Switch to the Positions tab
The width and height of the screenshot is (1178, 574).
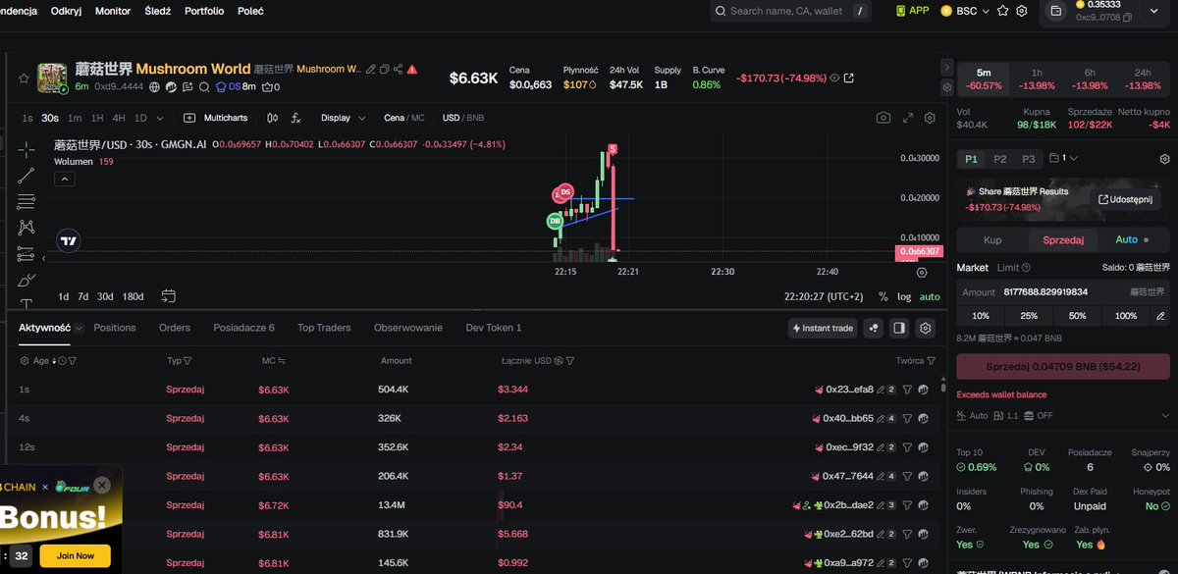[x=115, y=328]
